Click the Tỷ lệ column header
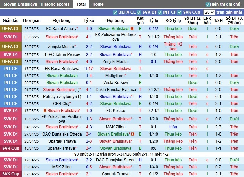The height and width of the screenshot is (177, 244). pos(153,21)
